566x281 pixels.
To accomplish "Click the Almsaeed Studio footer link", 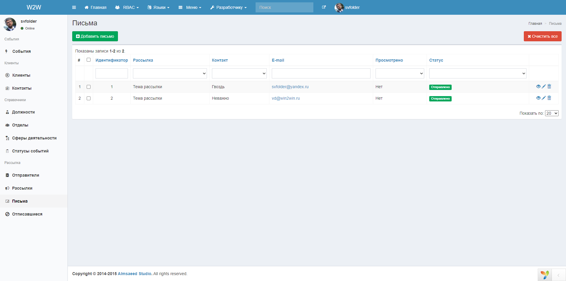I will click(134, 274).
